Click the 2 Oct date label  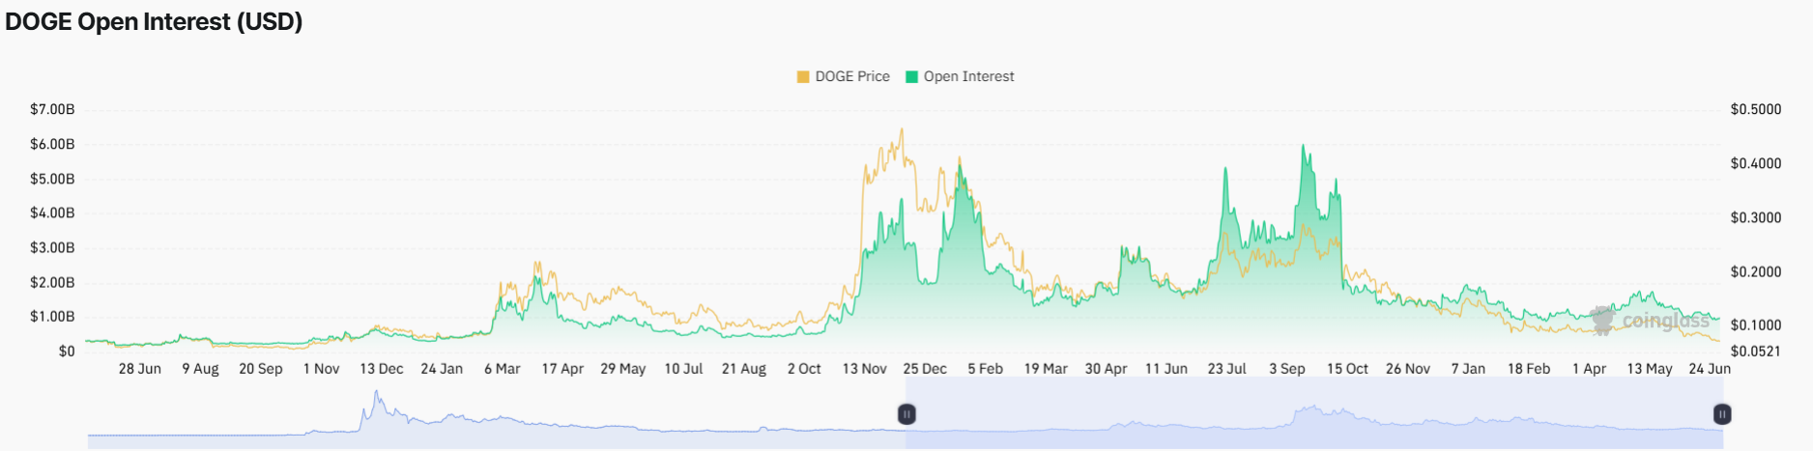click(x=804, y=369)
